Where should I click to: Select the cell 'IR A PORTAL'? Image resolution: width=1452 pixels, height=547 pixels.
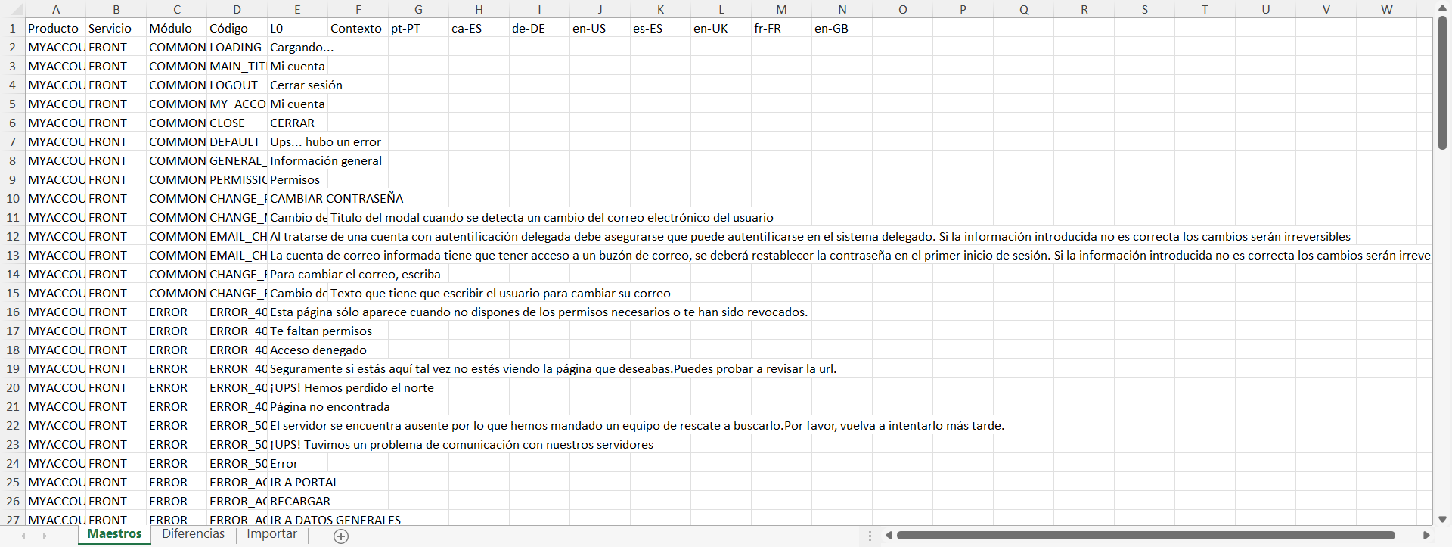tap(298, 482)
